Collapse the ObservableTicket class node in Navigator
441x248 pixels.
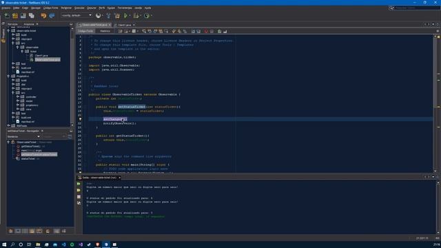click(x=8, y=143)
